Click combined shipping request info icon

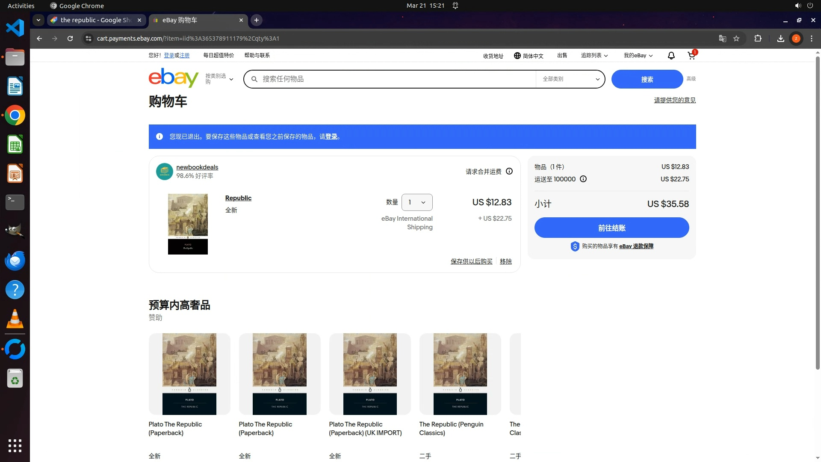pos(509,172)
